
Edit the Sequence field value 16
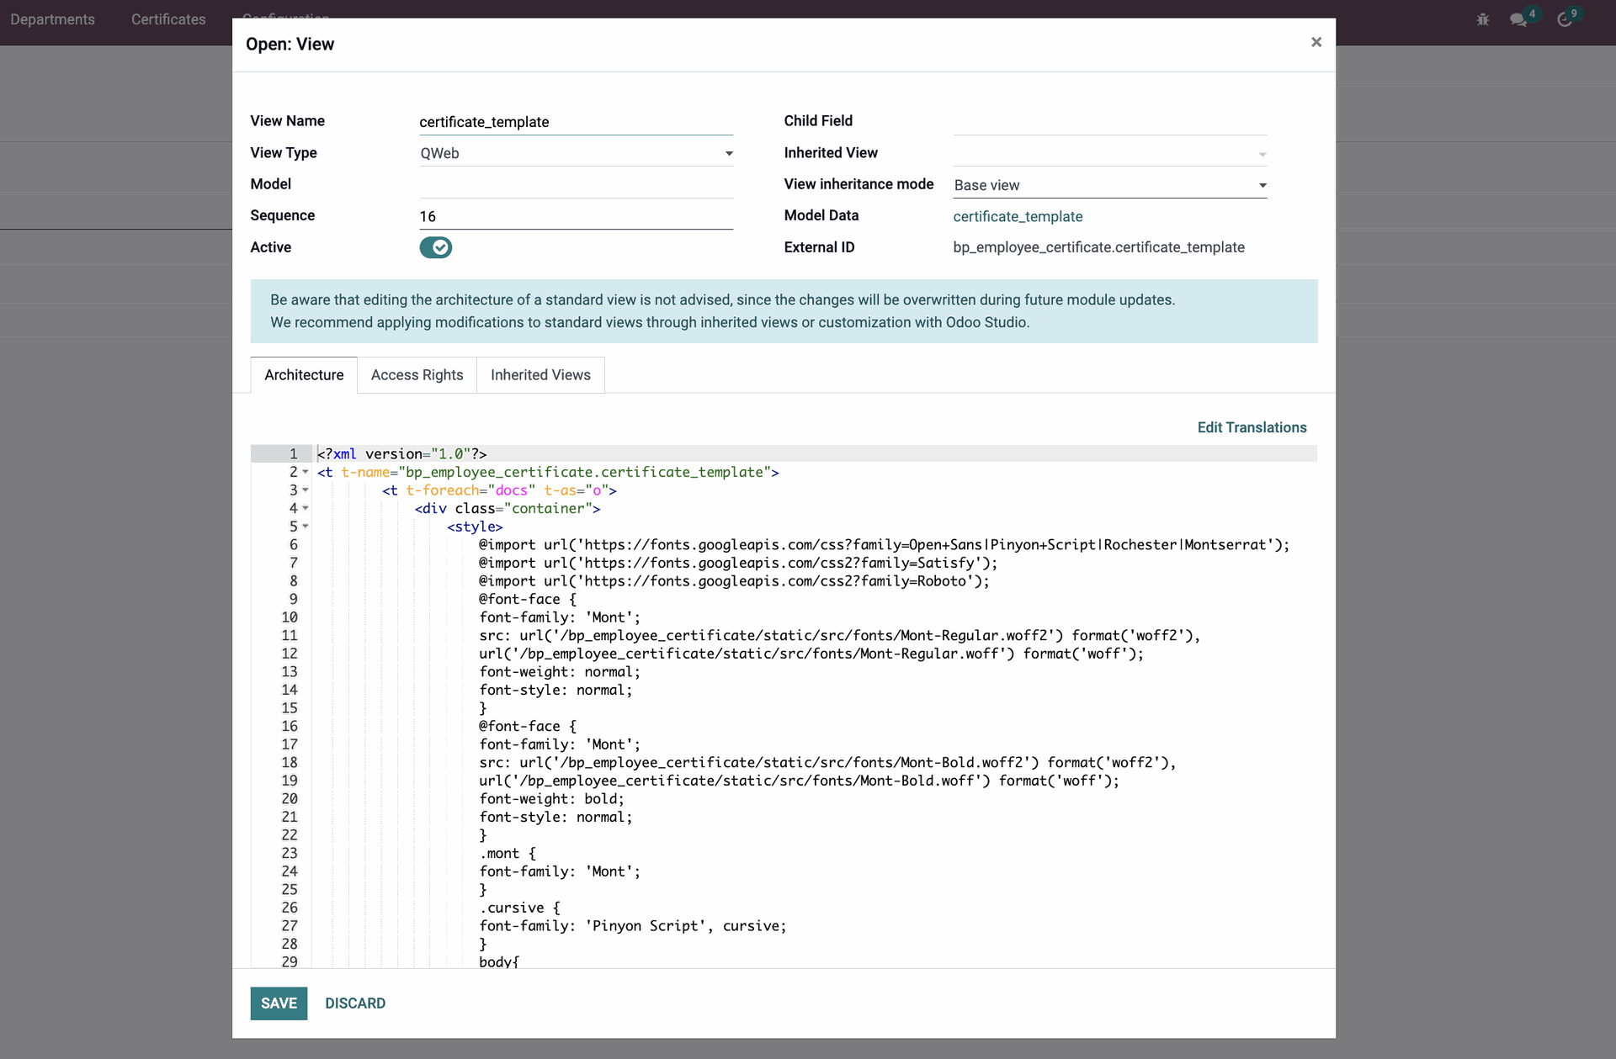pos(576,216)
